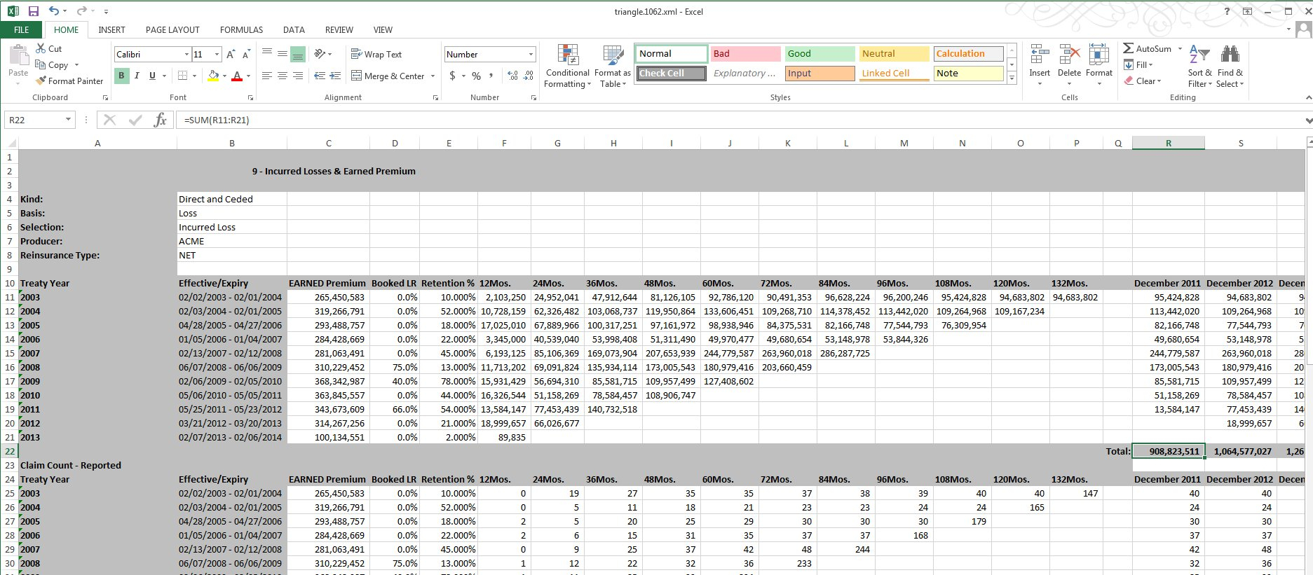Toggle Wrap Text on selected cell
1313x575 pixels.
376,54
